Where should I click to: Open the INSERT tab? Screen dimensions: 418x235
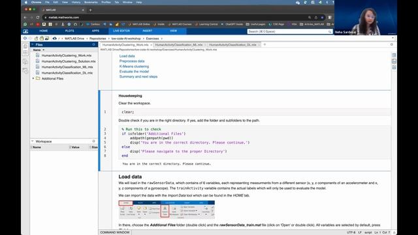(x=147, y=31)
